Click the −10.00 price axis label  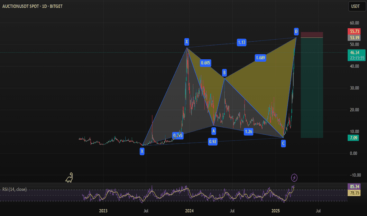[355, 175]
